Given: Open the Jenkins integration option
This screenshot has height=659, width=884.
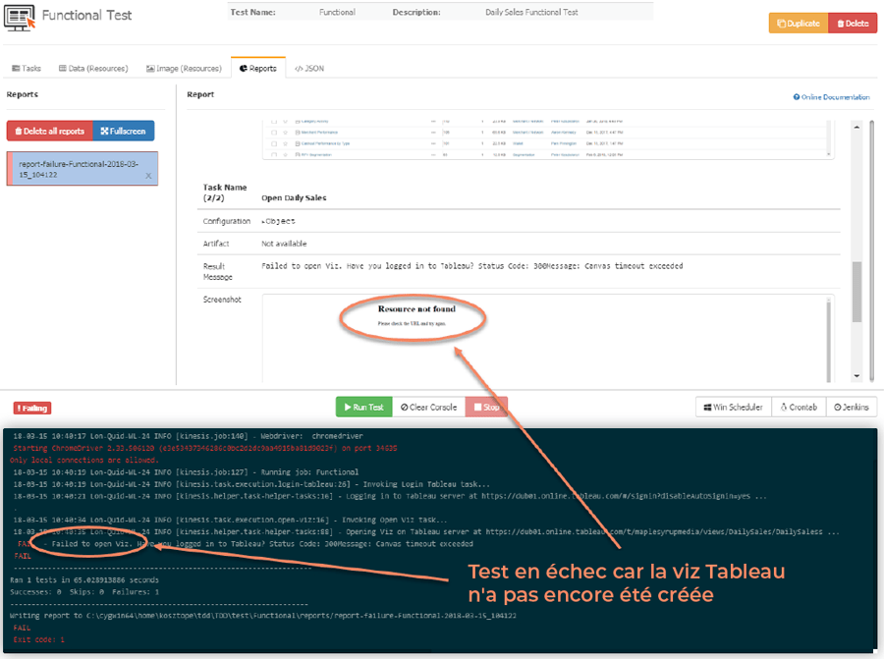Looking at the screenshot, I should [x=852, y=407].
